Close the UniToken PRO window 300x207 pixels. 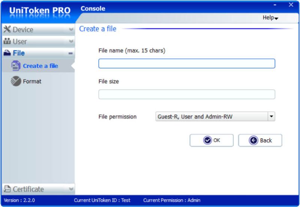(x=291, y=5)
